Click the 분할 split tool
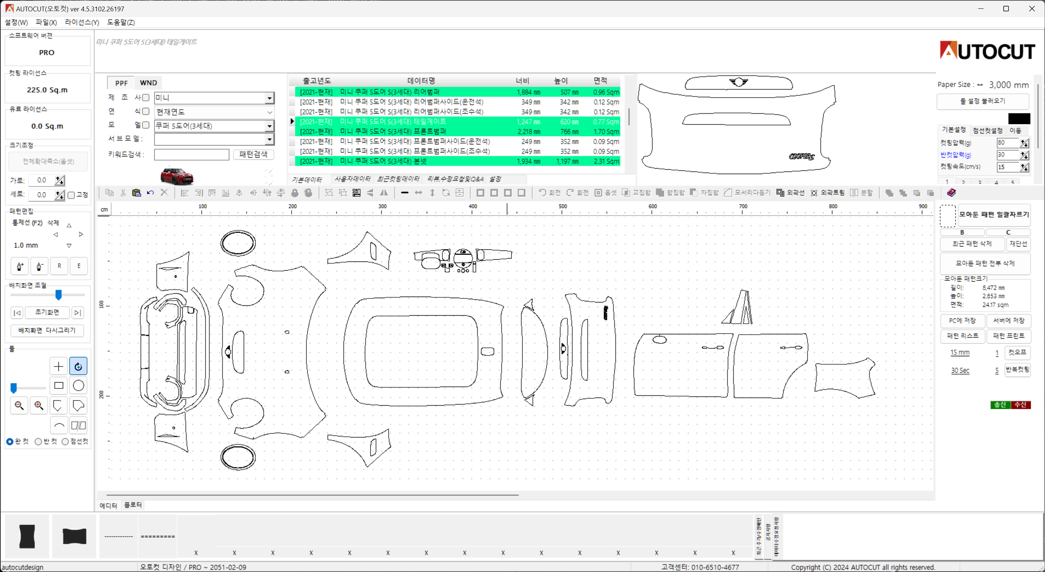 click(x=861, y=193)
